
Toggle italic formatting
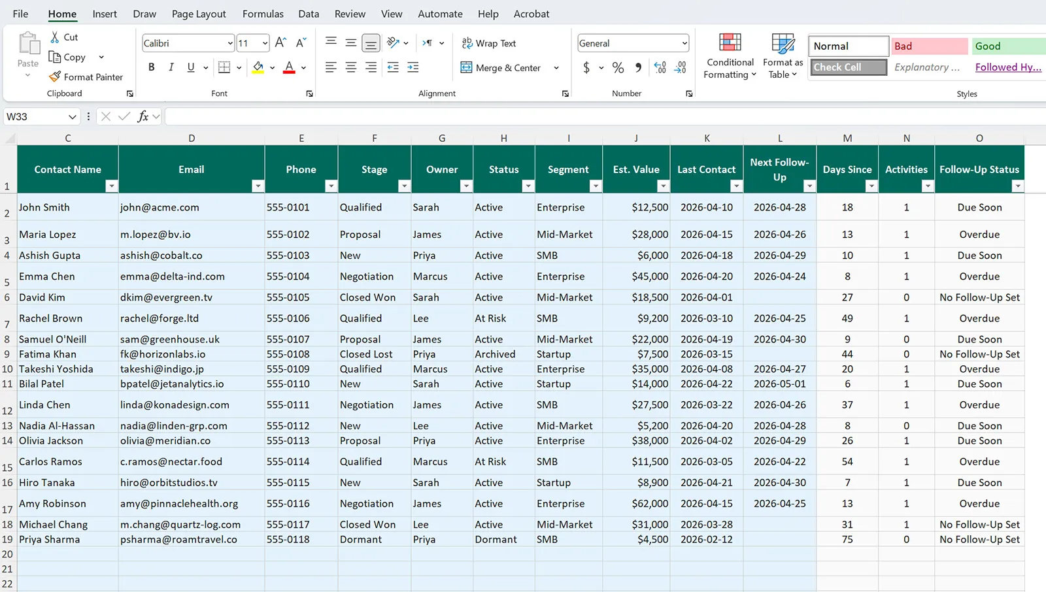pyautogui.click(x=171, y=67)
